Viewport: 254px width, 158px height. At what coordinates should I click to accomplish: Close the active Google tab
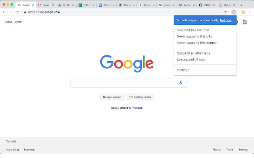33,5
